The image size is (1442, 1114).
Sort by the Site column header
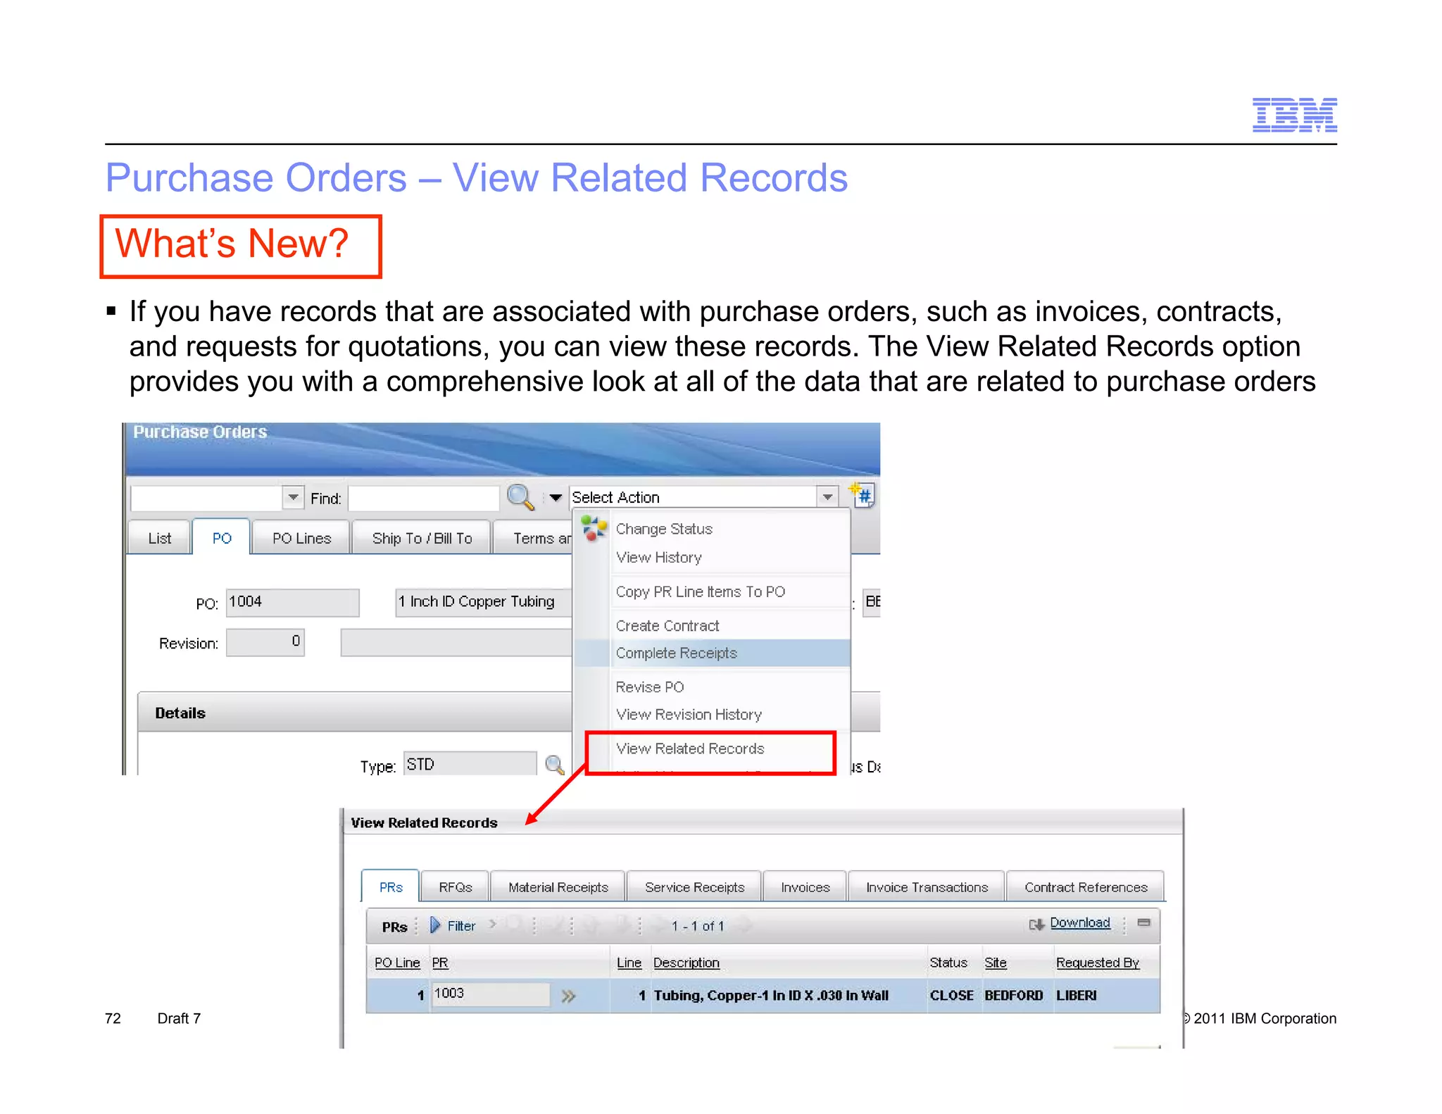point(996,963)
